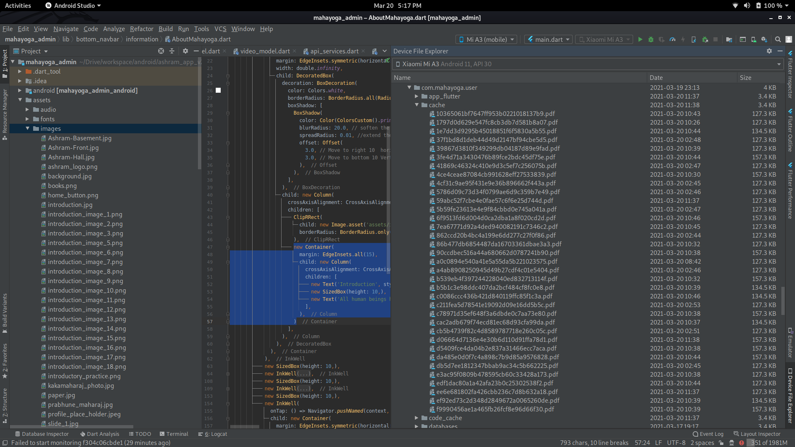Open the main.dart run configuration dropdown
This screenshot has width=795, height=447.
coord(548,39)
